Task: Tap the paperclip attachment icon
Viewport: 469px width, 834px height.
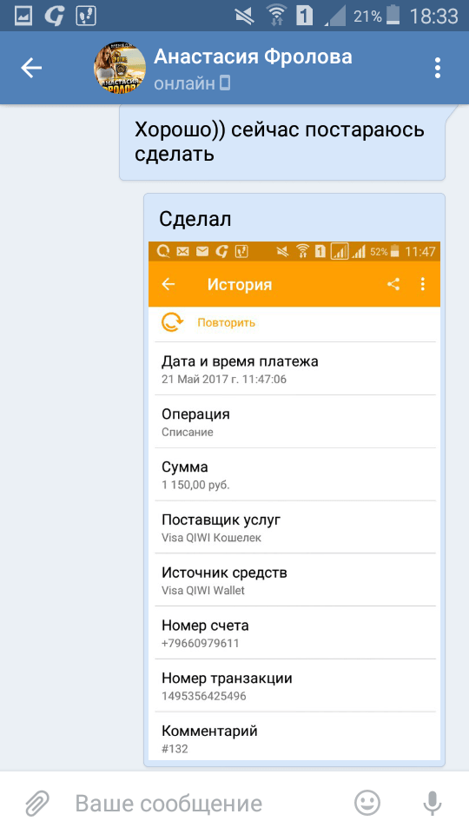Action: click(37, 803)
